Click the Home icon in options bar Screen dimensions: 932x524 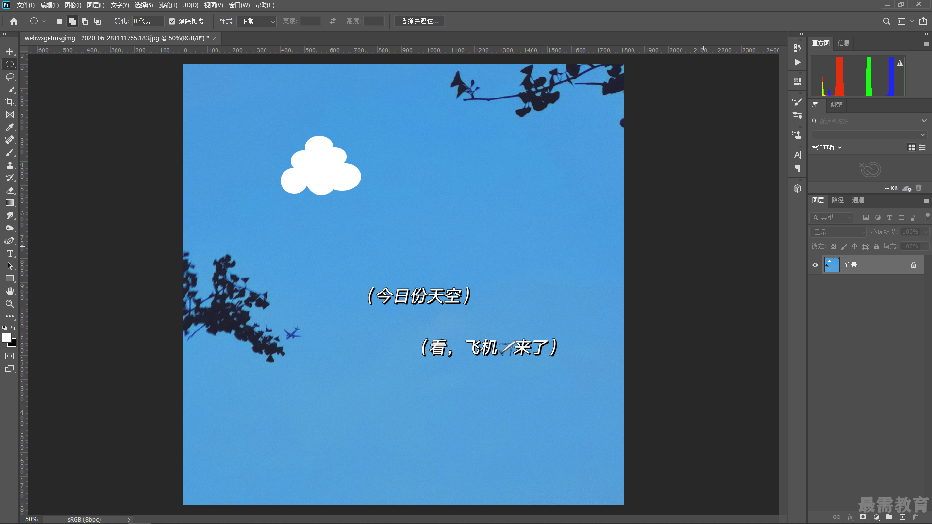[x=14, y=21]
